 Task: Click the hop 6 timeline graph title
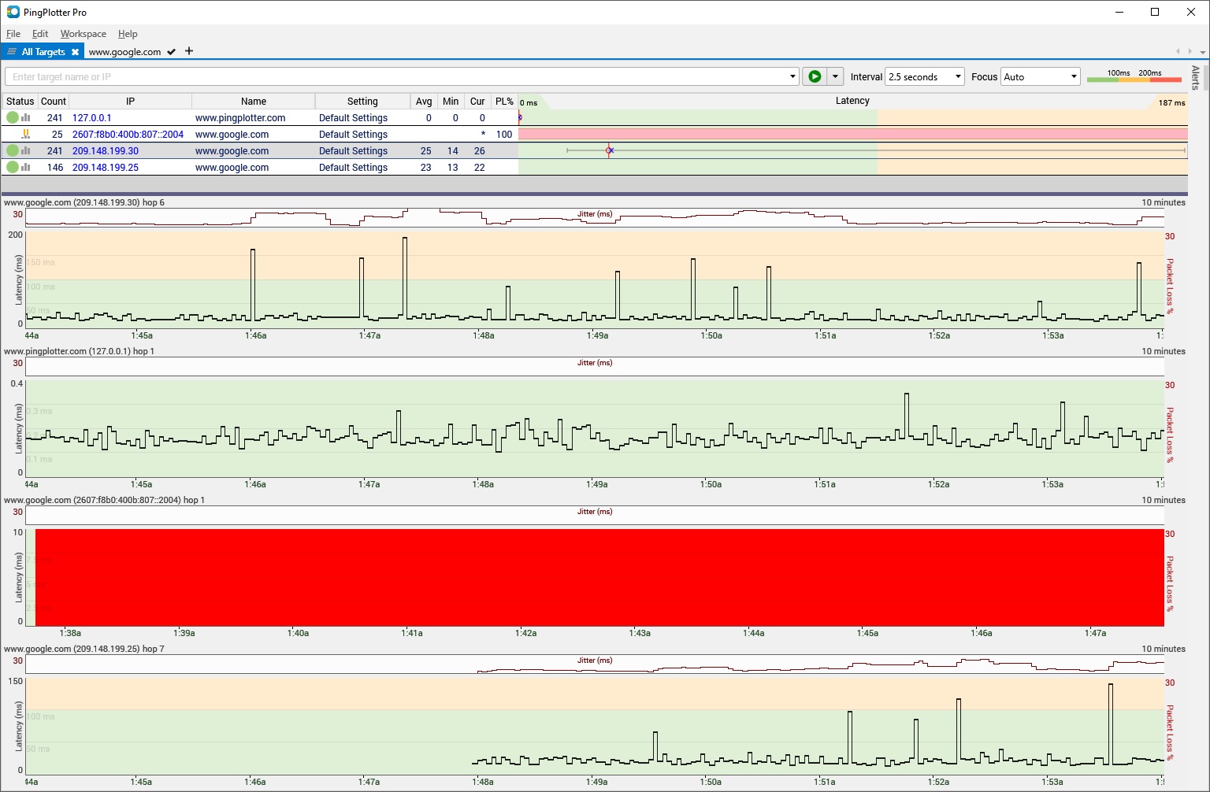84,202
